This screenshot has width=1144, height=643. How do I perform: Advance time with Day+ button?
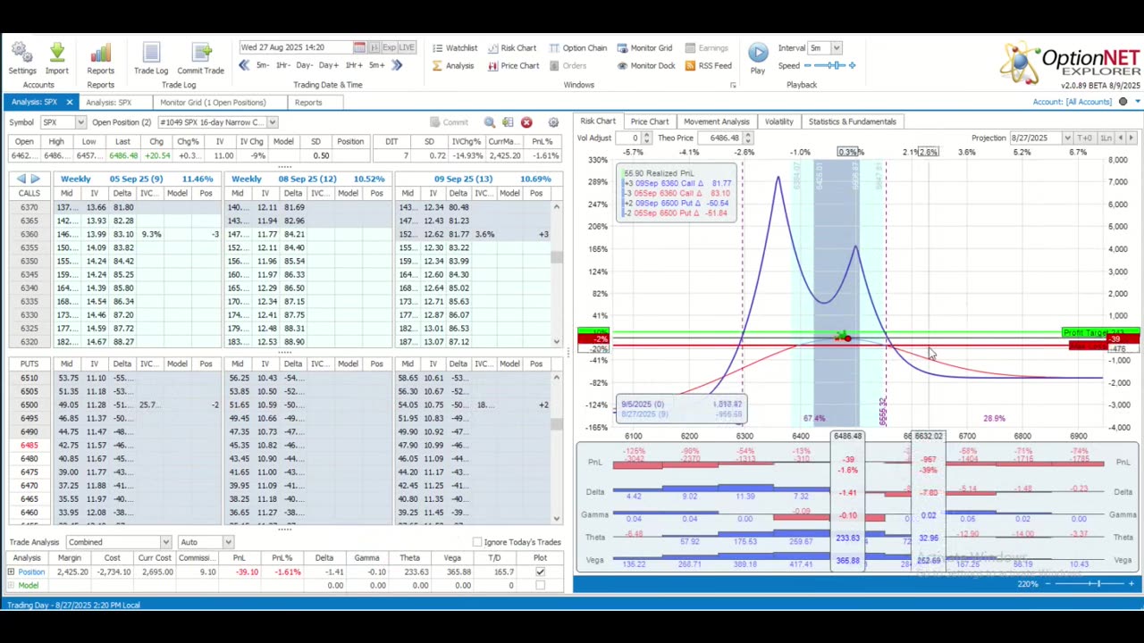328,65
